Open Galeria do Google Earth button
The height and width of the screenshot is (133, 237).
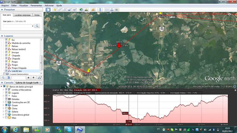coord(28,83)
